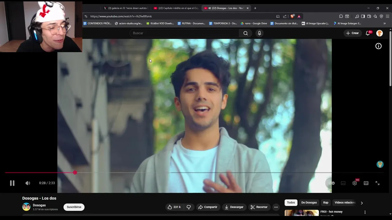Like the video with thumbs up

point(174,207)
